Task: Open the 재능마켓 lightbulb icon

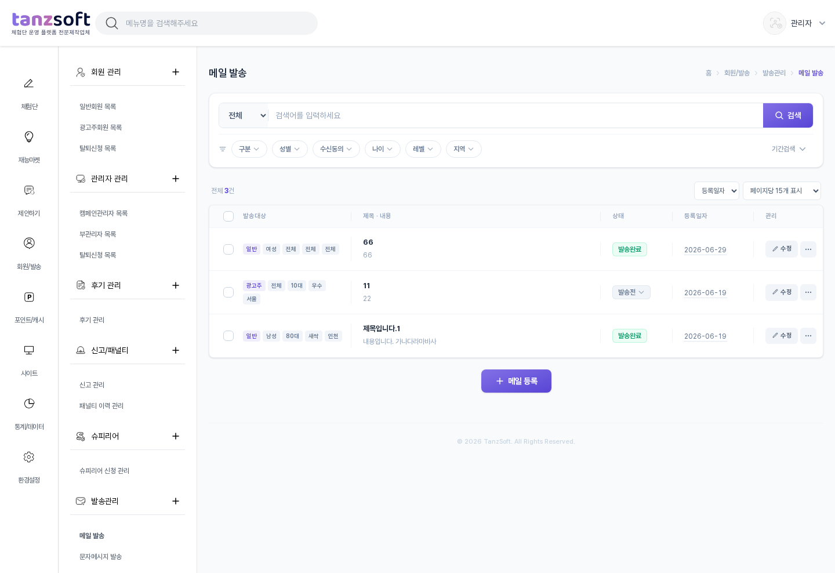Action: (29, 137)
